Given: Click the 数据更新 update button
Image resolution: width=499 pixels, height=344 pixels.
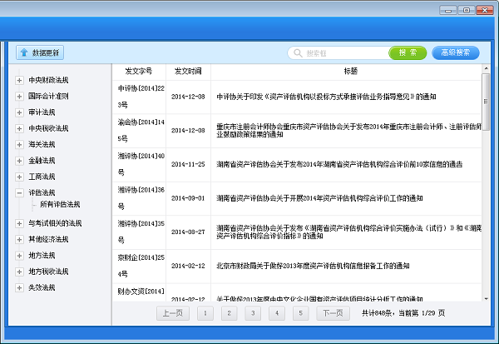Looking at the screenshot, I should pos(40,52).
